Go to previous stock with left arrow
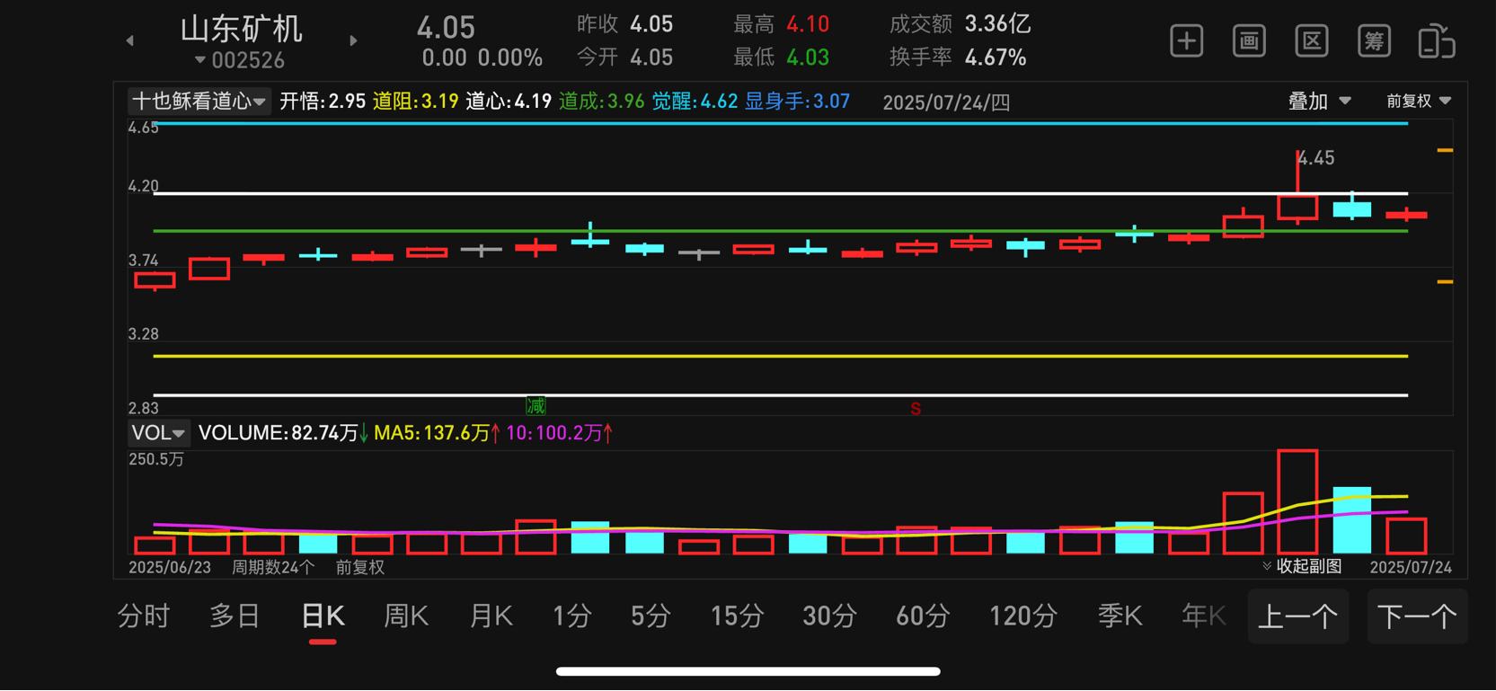This screenshot has height=691, width=1496. [x=130, y=40]
